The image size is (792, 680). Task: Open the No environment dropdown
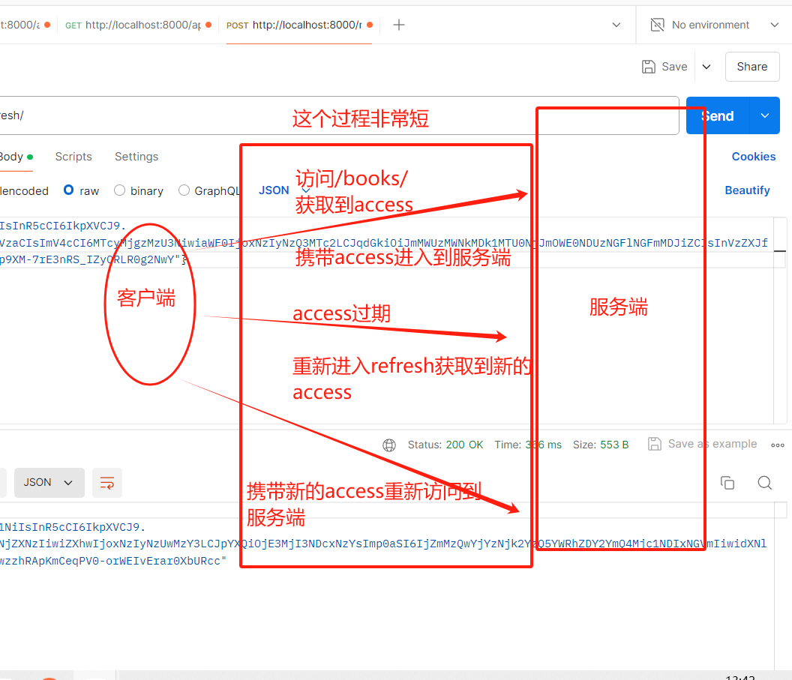[x=711, y=24]
